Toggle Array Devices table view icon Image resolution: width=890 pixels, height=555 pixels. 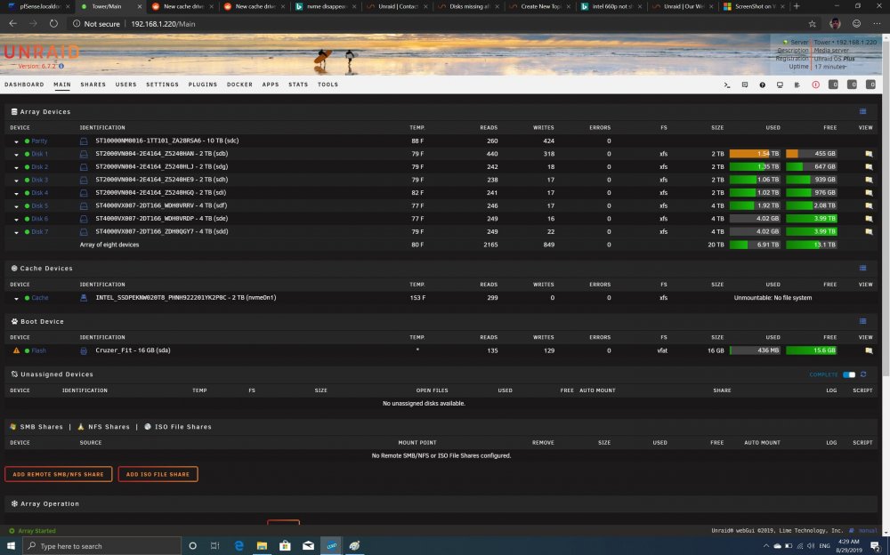click(x=862, y=112)
